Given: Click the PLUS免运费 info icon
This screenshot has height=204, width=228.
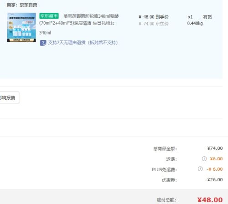Looking at the screenshot, I should click(200, 169).
